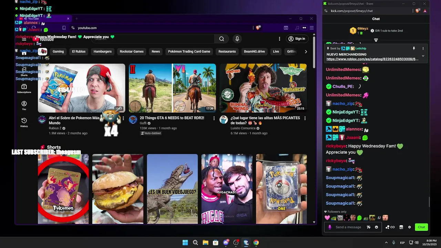
Task: Open the Luisito Comunica channel link
Action: pyautogui.click(x=244, y=128)
